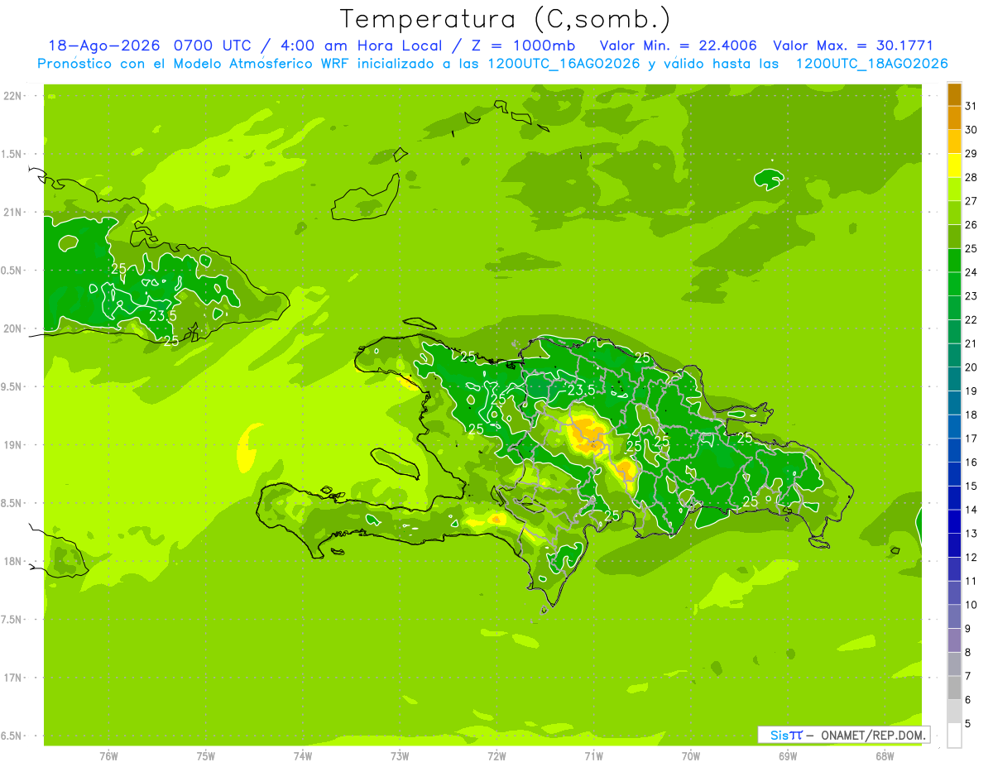Click the "22N" latitude axis label
Screen dimensions: 993x767
(12, 96)
